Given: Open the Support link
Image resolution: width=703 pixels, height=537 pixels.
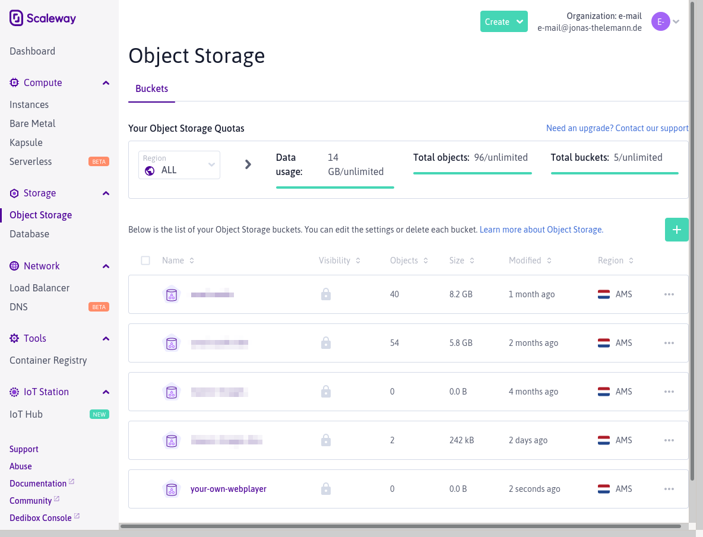Looking at the screenshot, I should [x=24, y=449].
